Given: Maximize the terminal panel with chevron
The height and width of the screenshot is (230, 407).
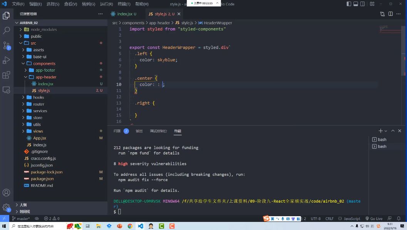Looking at the screenshot, I should 392,131.
